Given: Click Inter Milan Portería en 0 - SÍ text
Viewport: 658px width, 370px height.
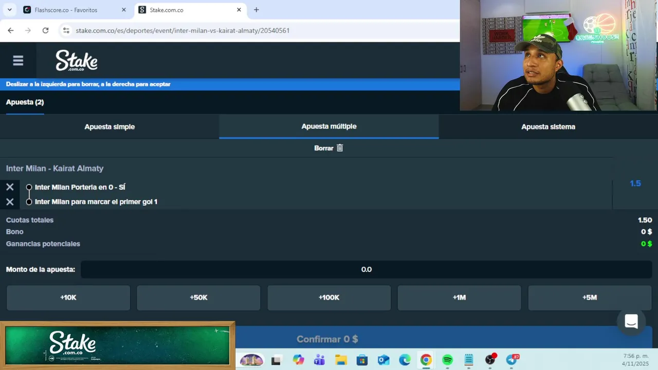Looking at the screenshot, I should (80, 188).
